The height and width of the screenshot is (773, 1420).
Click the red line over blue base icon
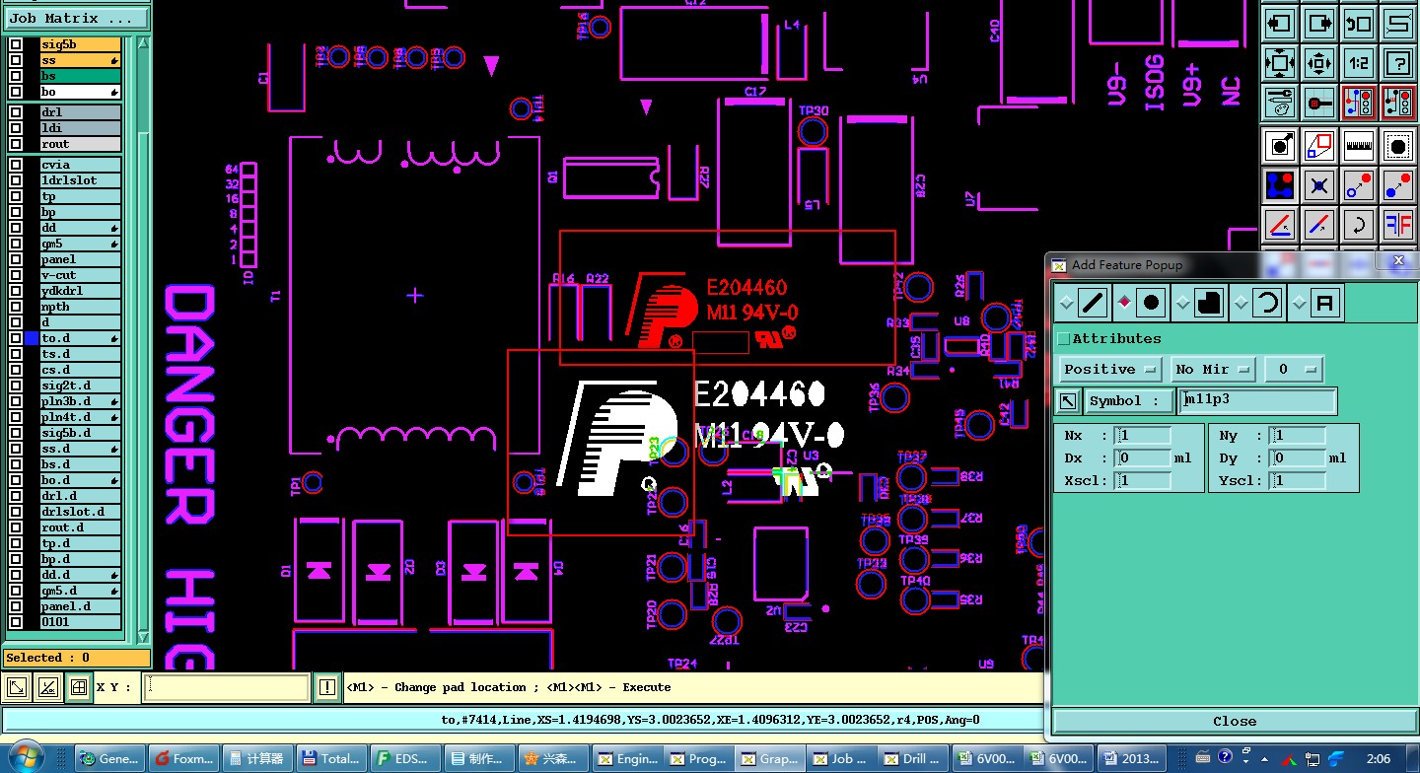pos(1279,225)
